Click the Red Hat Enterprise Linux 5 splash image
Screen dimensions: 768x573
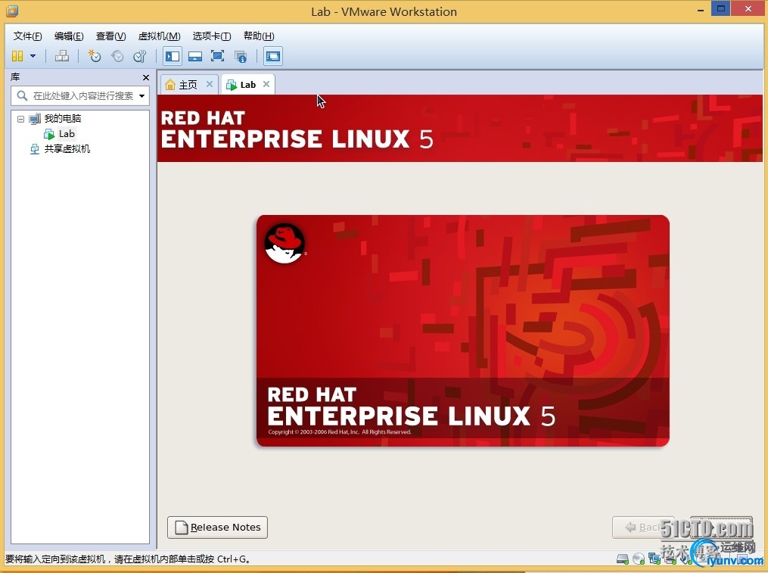pos(463,331)
